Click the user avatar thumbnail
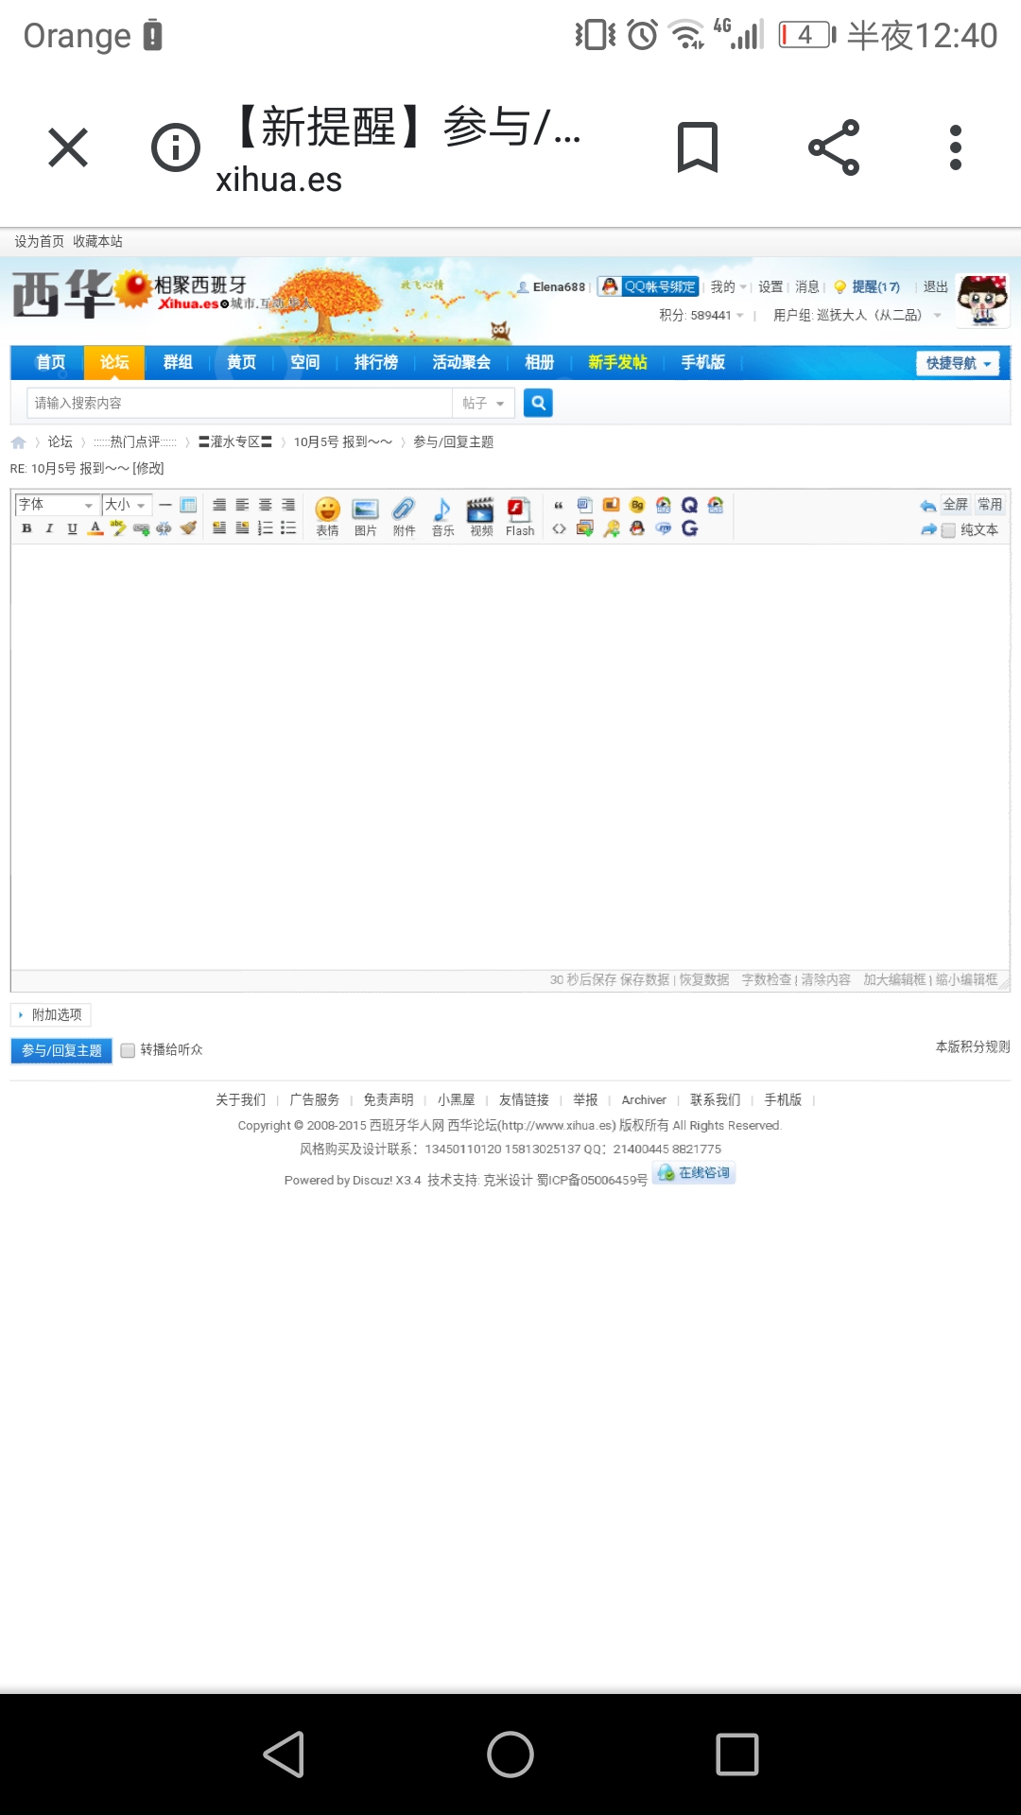Screen dimensions: 1021x1815 click(x=982, y=301)
